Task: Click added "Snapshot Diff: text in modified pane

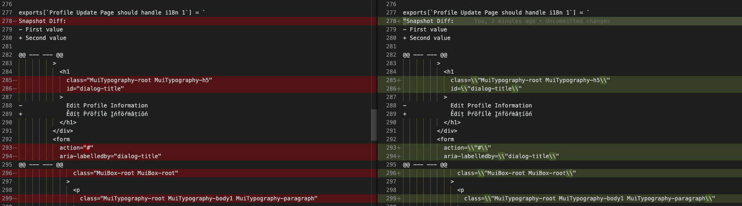Action: tap(428, 21)
